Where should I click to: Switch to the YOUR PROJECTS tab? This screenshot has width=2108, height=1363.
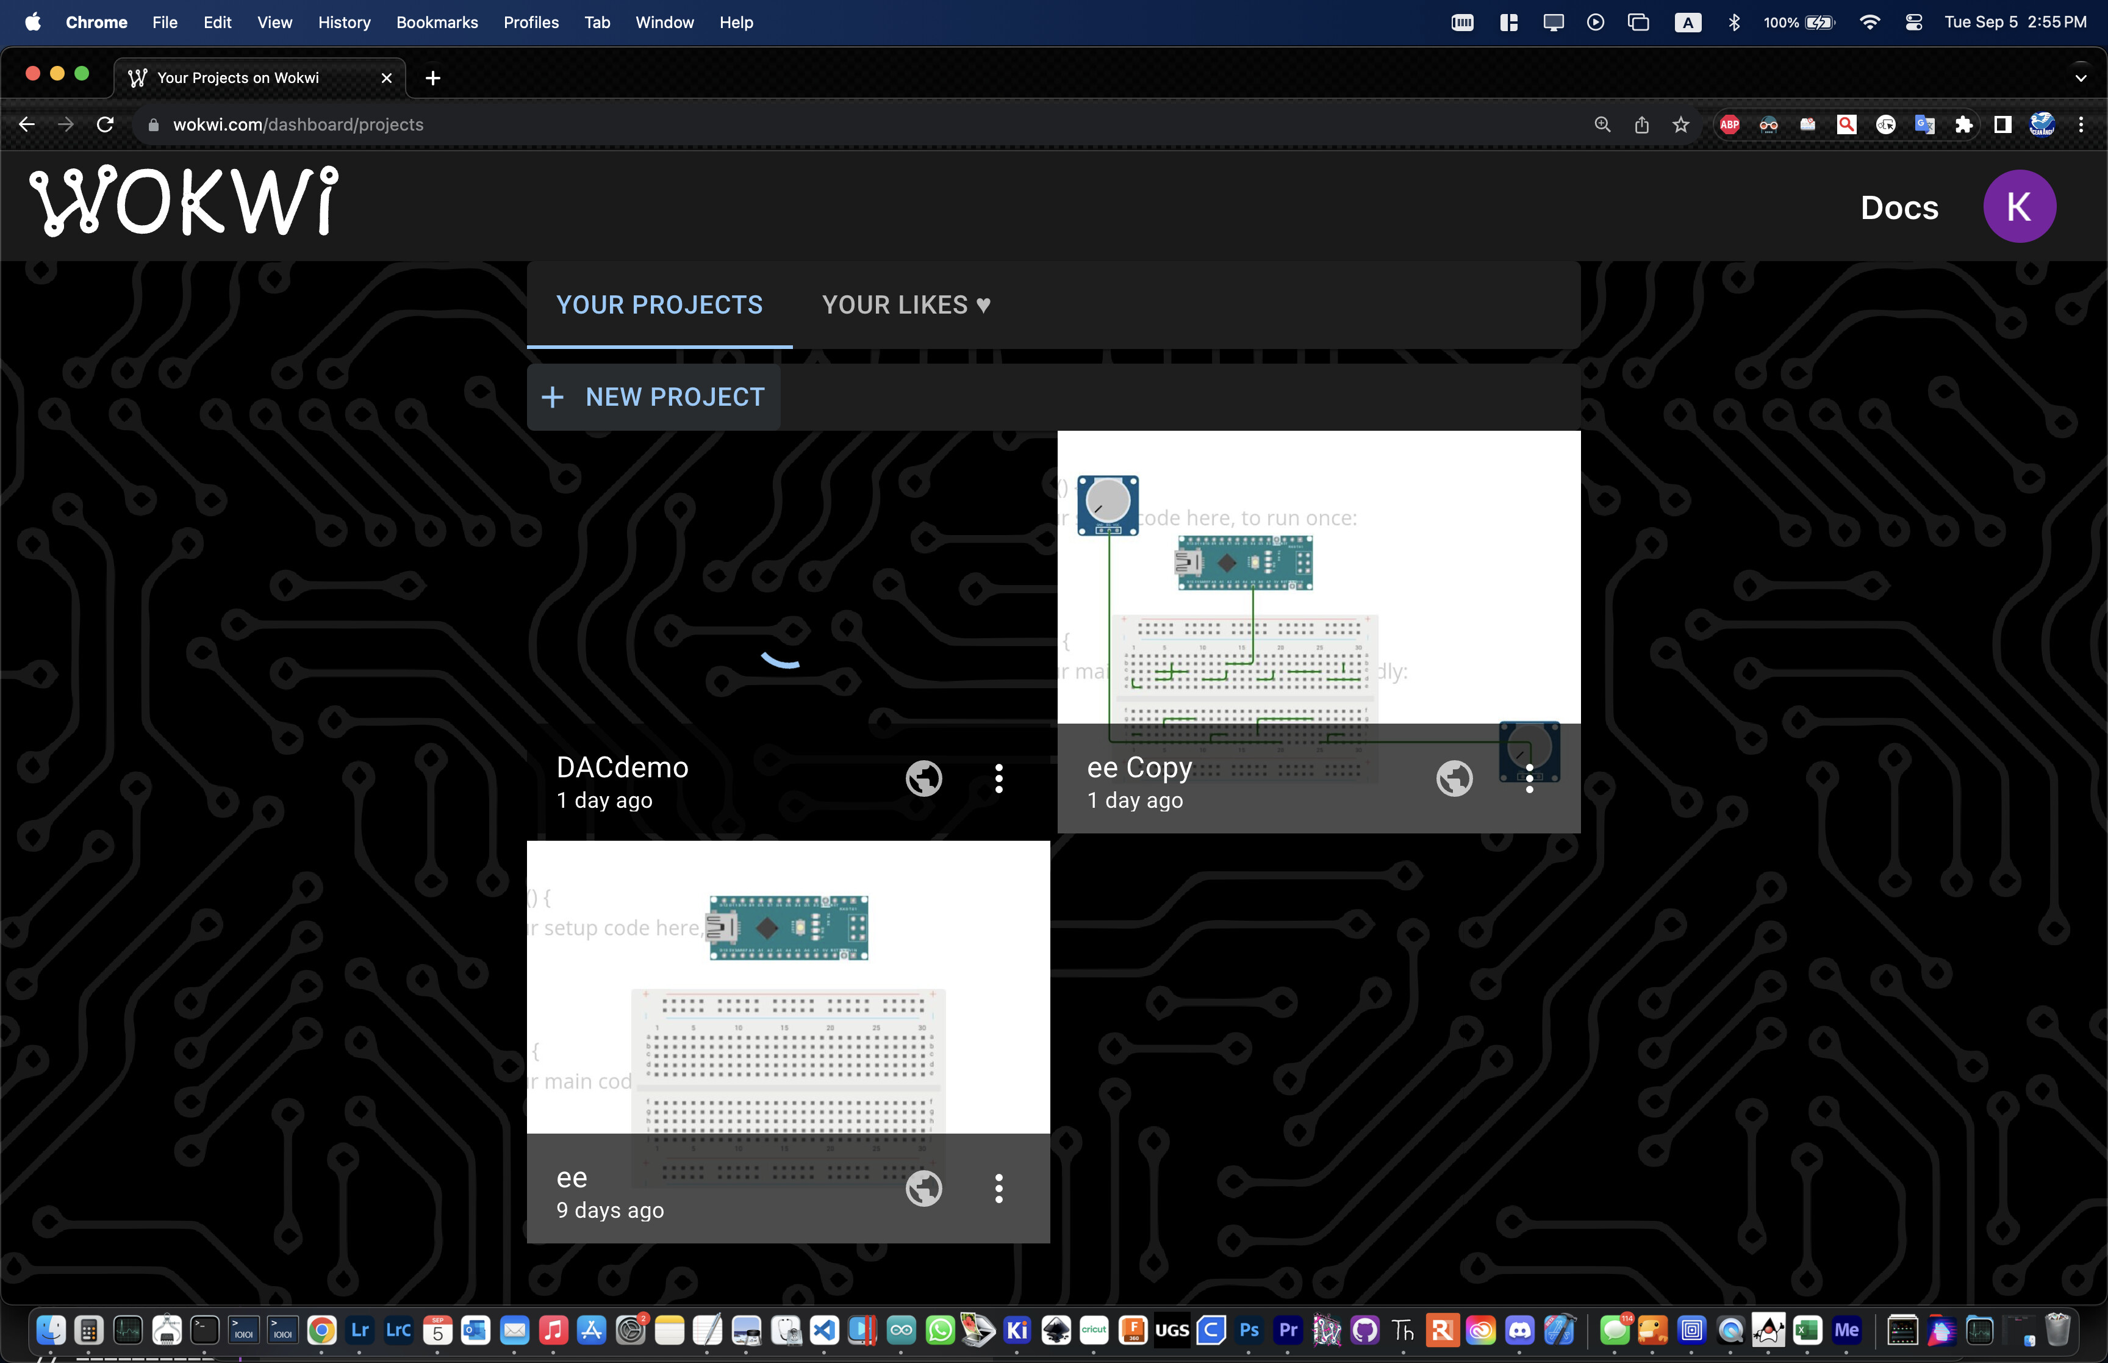point(659,304)
